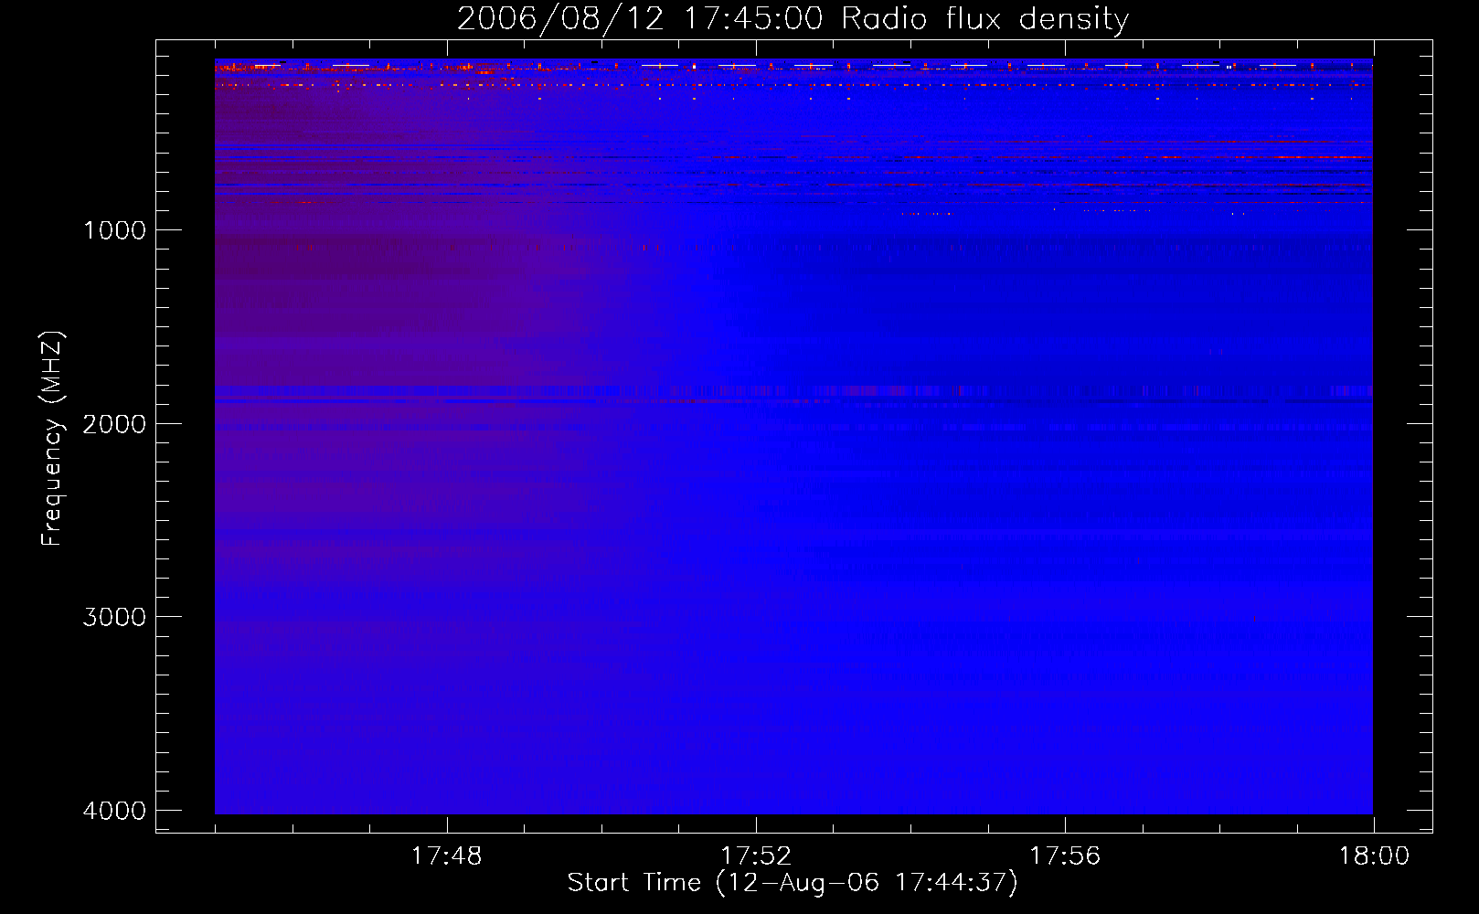Click the 4000 frequency tick label
Image resolution: width=1479 pixels, height=914 pixels.
tap(115, 811)
